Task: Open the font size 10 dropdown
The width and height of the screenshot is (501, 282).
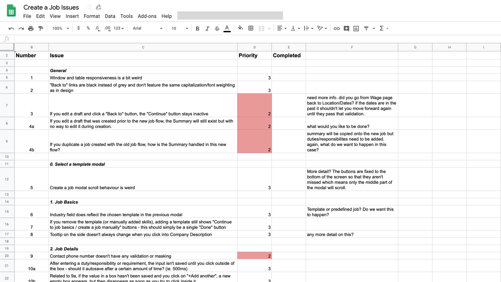Action: pos(180,28)
